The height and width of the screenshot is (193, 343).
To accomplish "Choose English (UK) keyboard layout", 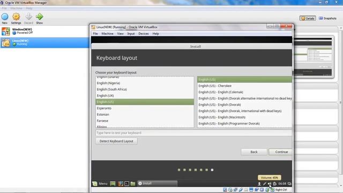I will [145, 95].
